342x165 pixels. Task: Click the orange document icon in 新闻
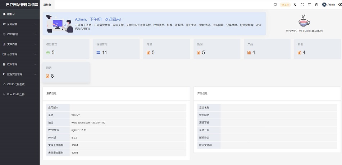[199, 53]
